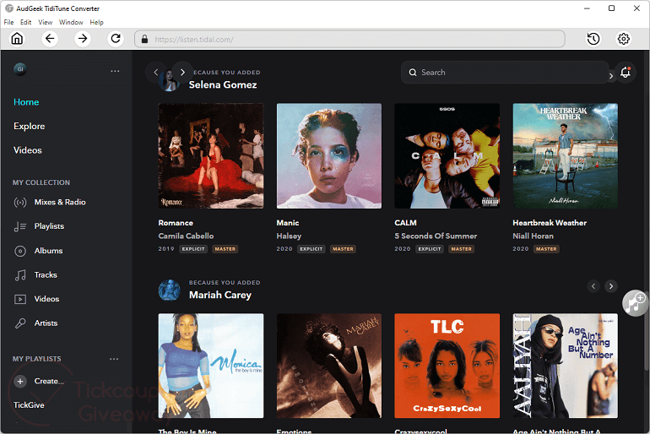Image resolution: width=650 pixels, height=434 pixels.
Task: Click the floating add-music converter button
Action: pyautogui.click(x=635, y=303)
